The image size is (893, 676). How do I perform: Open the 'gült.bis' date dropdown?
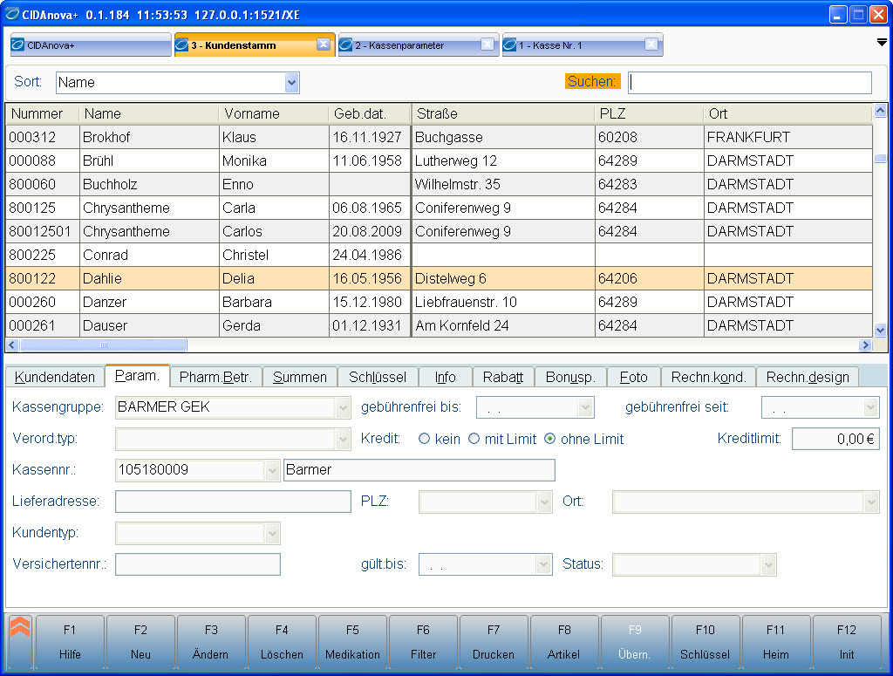[x=544, y=564]
